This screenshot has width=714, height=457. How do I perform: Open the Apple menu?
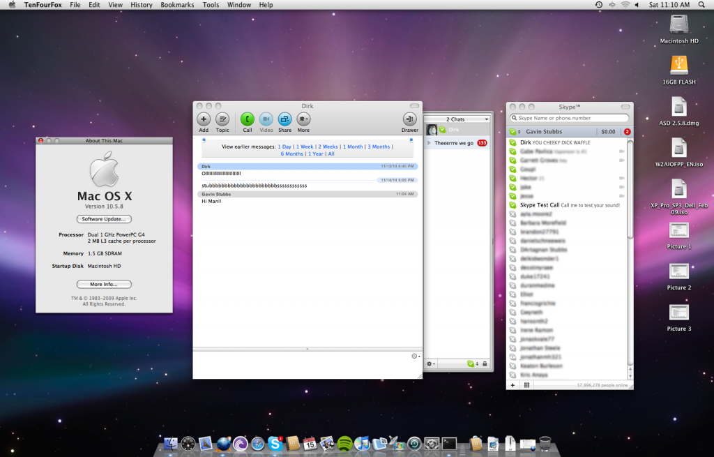click(x=12, y=5)
